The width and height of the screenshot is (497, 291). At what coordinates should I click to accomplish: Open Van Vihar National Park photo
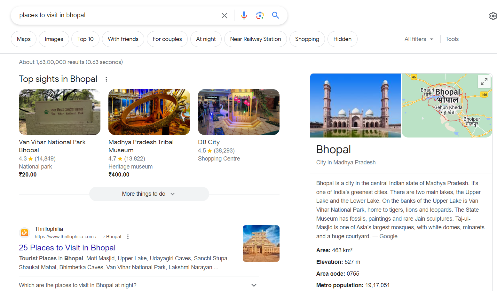tap(59, 112)
